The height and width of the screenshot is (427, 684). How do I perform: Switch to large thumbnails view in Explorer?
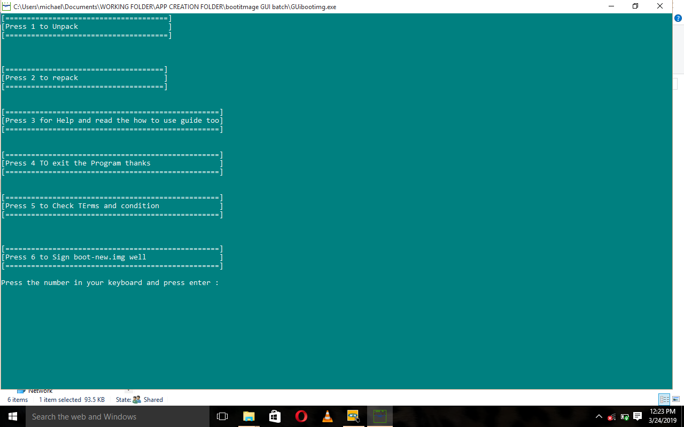676,399
